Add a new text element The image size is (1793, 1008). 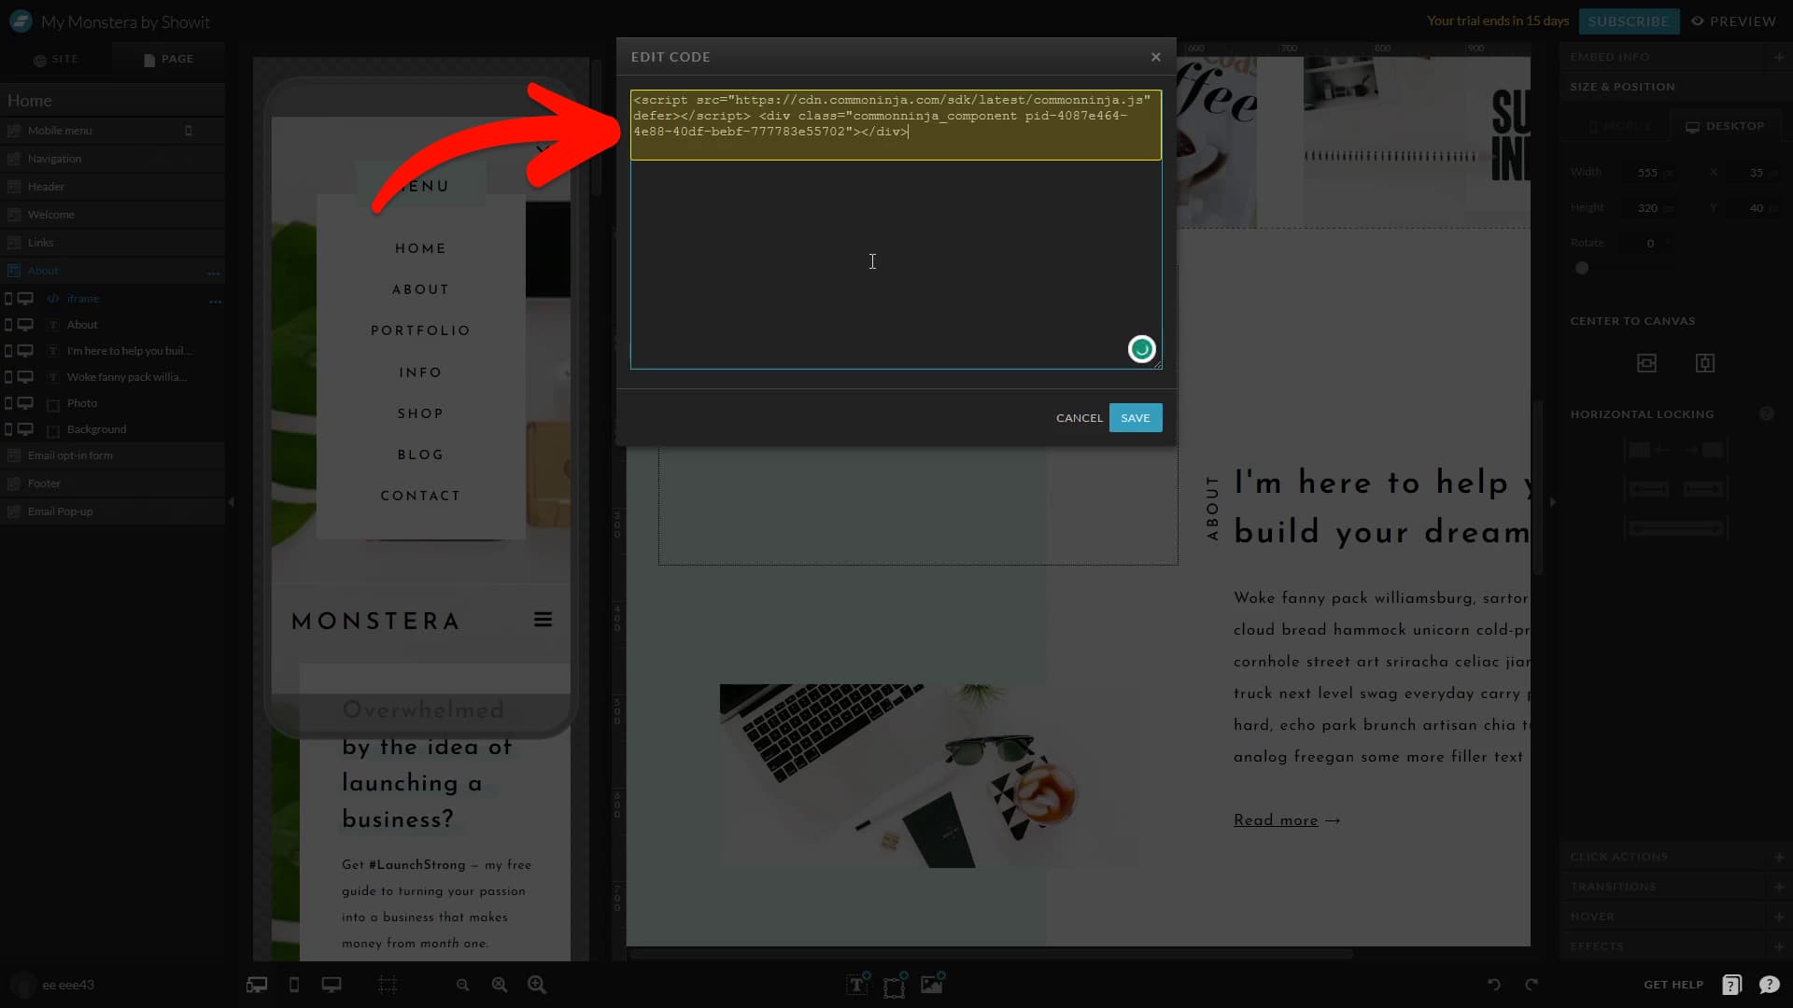(857, 984)
